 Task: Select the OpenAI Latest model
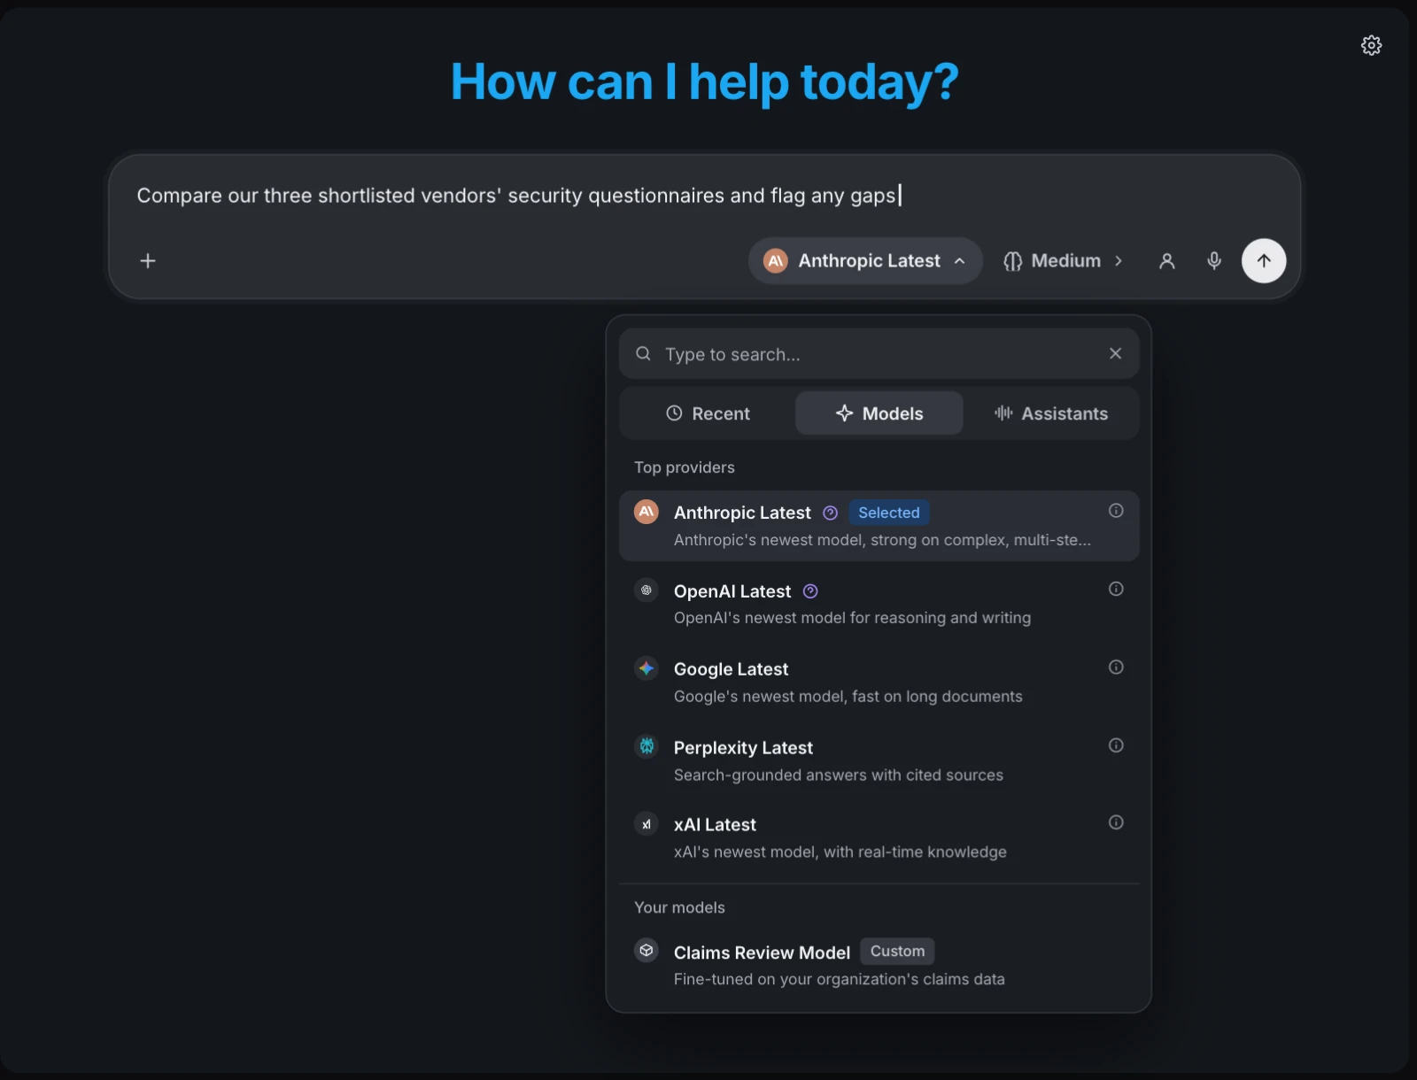[x=879, y=604]
